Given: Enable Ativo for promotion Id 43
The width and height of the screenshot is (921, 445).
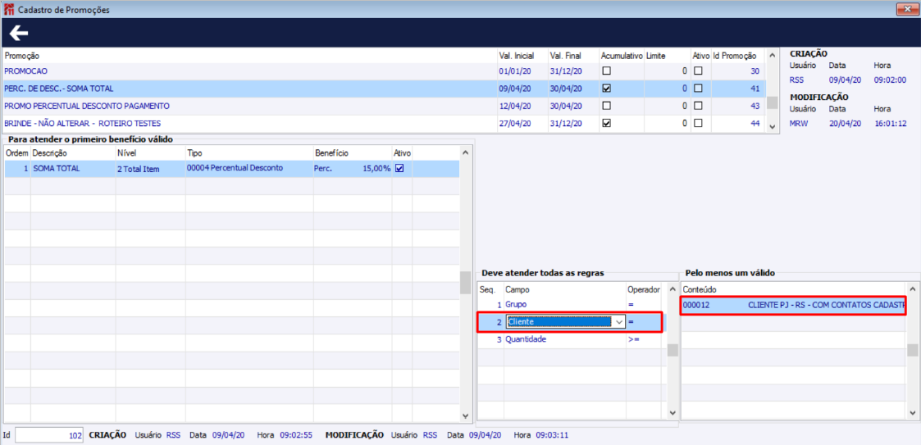Looking at the screenshot, I should tap(699, 107).
